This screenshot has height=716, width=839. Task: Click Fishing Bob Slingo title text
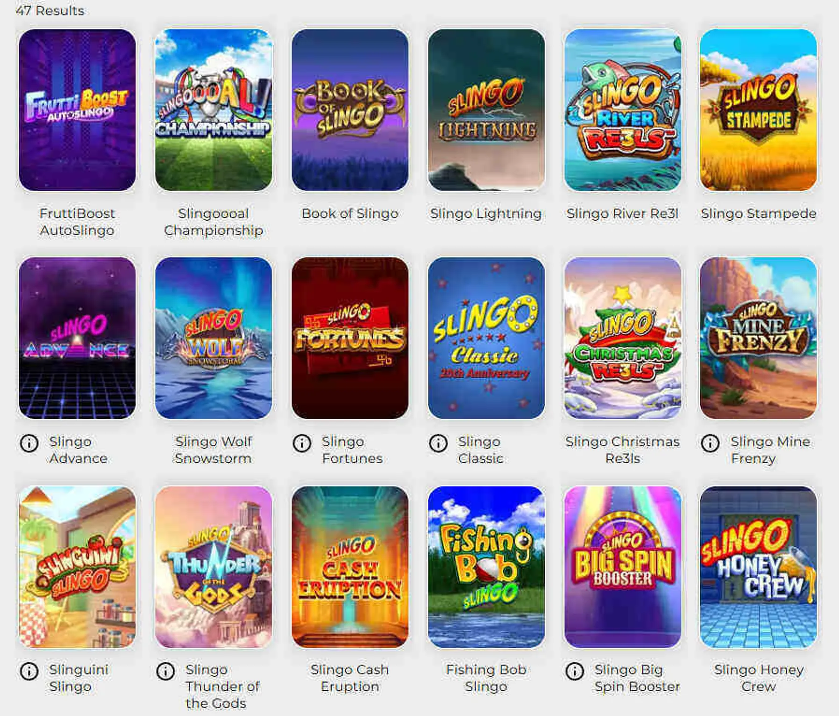pos(486,678)
